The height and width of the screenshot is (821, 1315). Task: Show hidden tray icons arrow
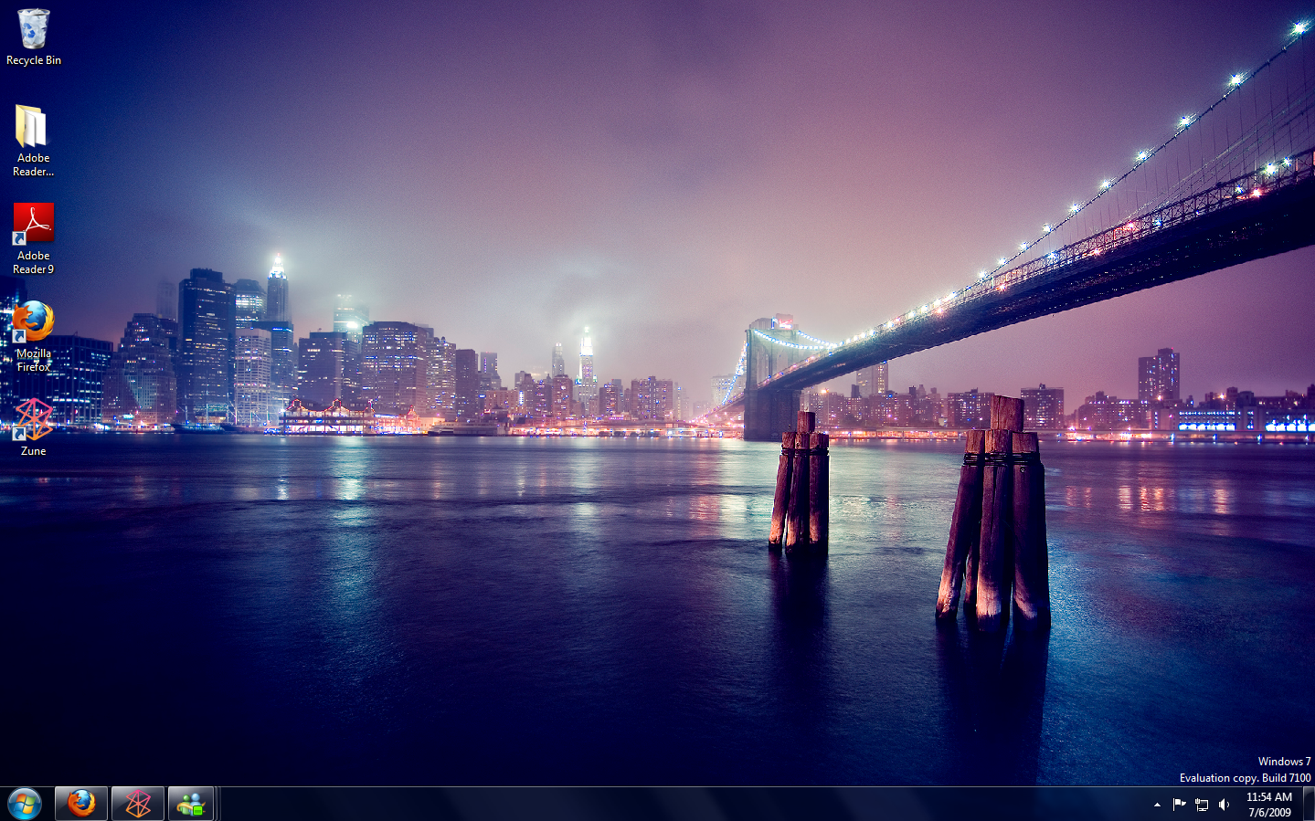1157,805
